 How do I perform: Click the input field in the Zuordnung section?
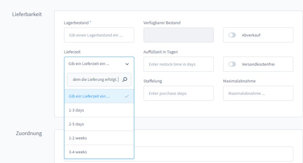pos(215,154)
